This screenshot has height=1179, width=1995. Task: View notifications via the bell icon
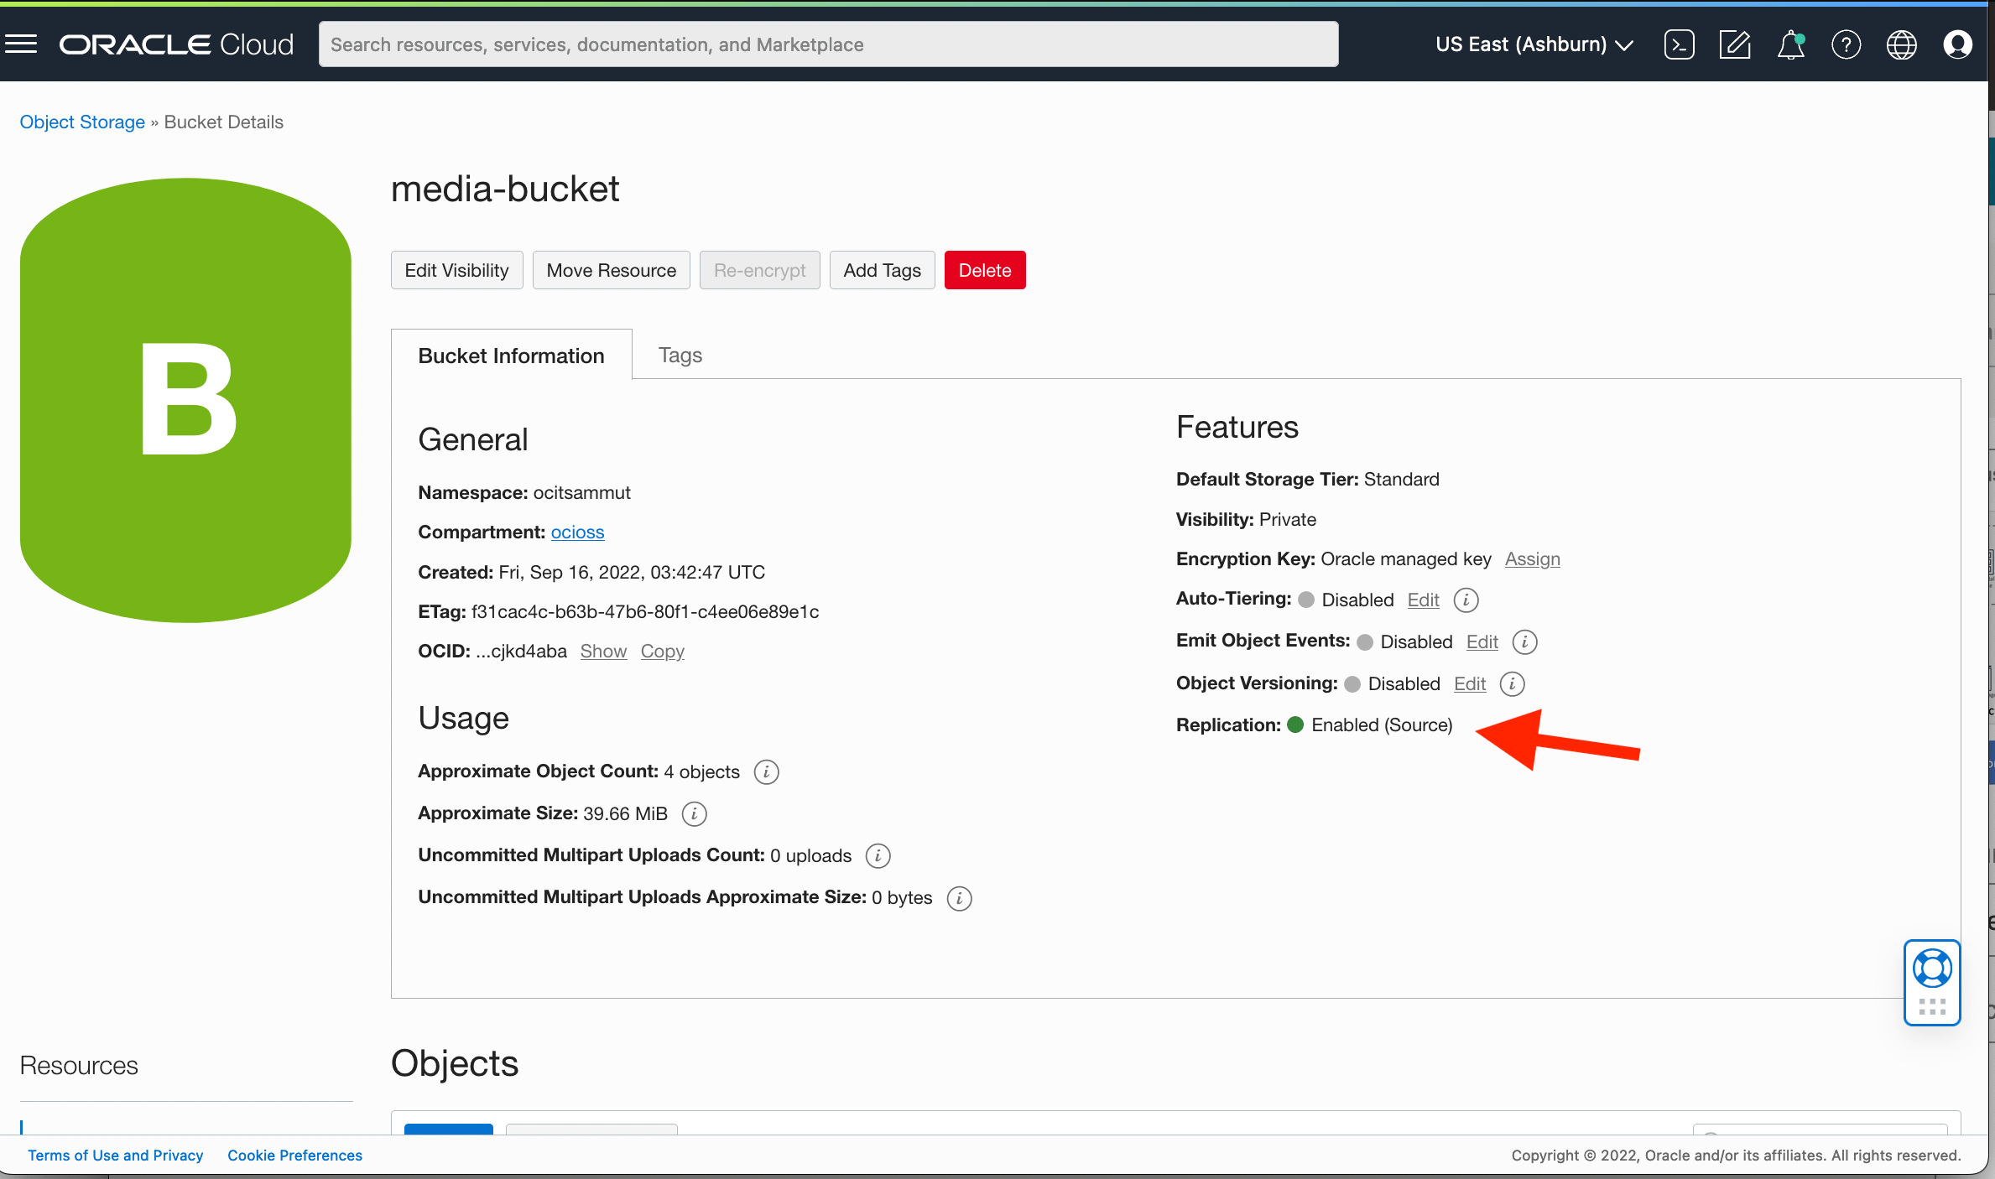point(1790,44)
